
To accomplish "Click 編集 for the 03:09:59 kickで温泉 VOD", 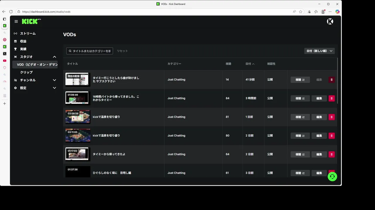I will pos(319,117).
